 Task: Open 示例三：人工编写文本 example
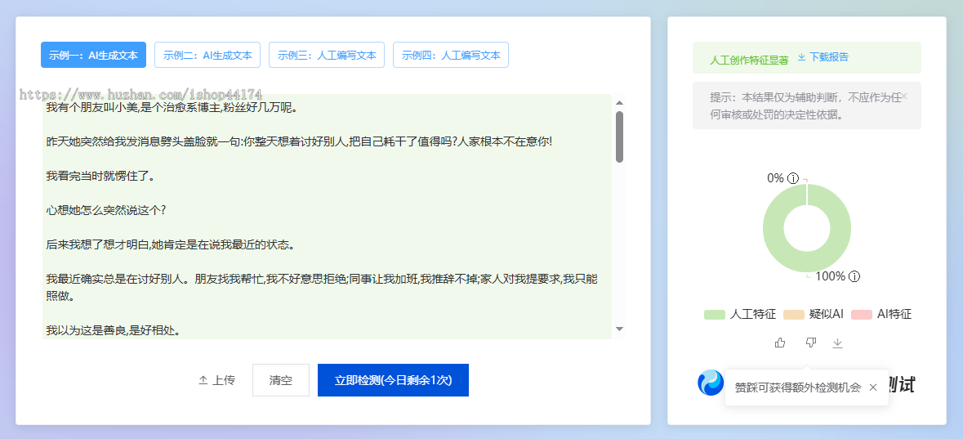point(327,55)
